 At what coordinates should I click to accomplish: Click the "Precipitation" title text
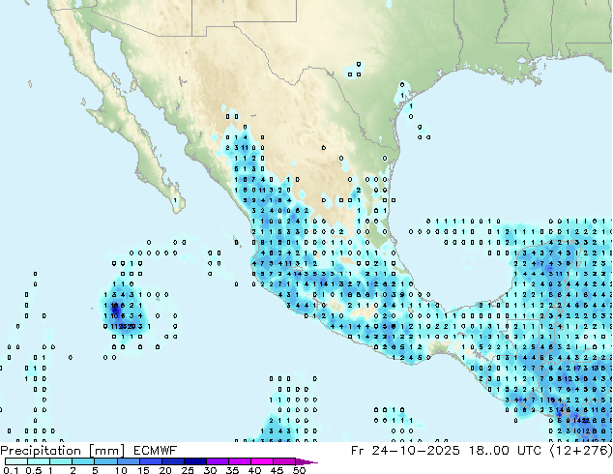tap(41, 451)
